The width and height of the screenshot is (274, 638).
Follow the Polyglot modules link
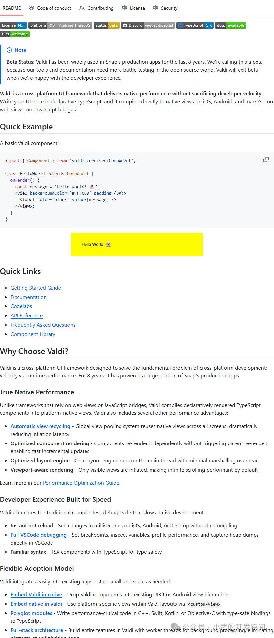click(31, 613)
